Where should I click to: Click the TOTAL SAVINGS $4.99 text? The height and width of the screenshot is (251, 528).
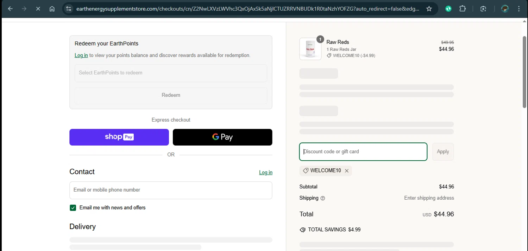pyautogui.click(x=334, y=230)
